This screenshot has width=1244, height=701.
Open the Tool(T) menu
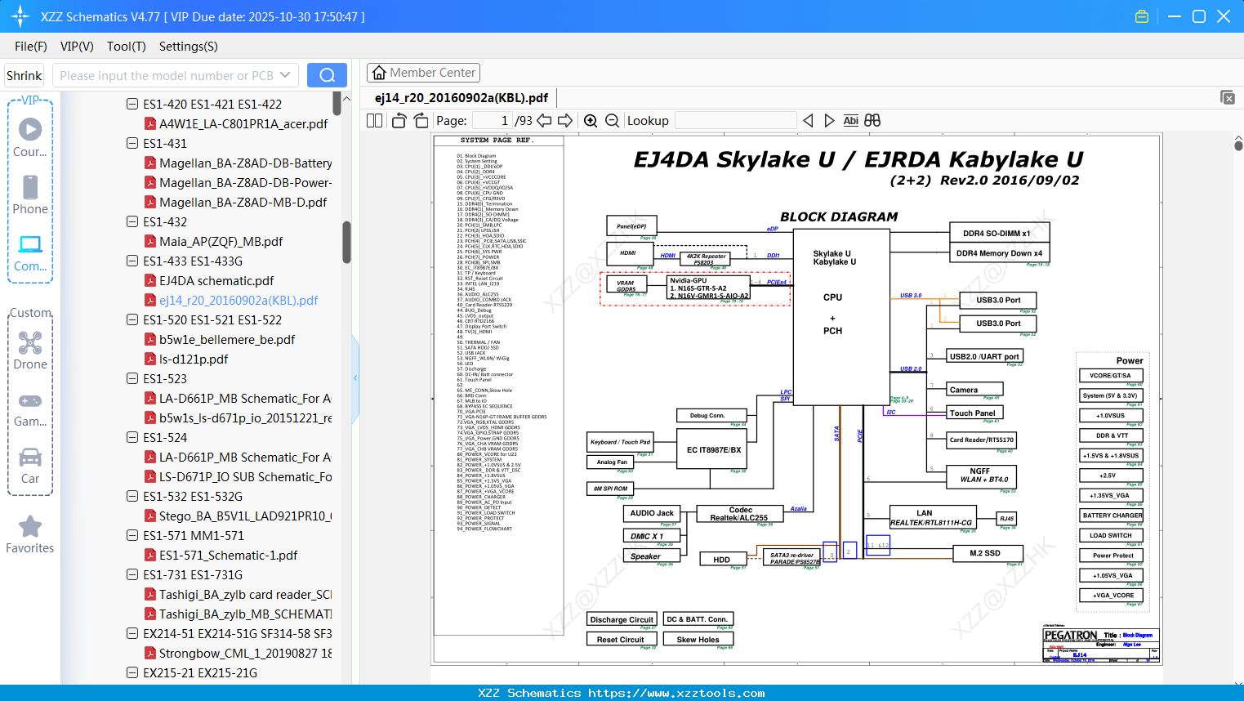[x=127, y=47]
